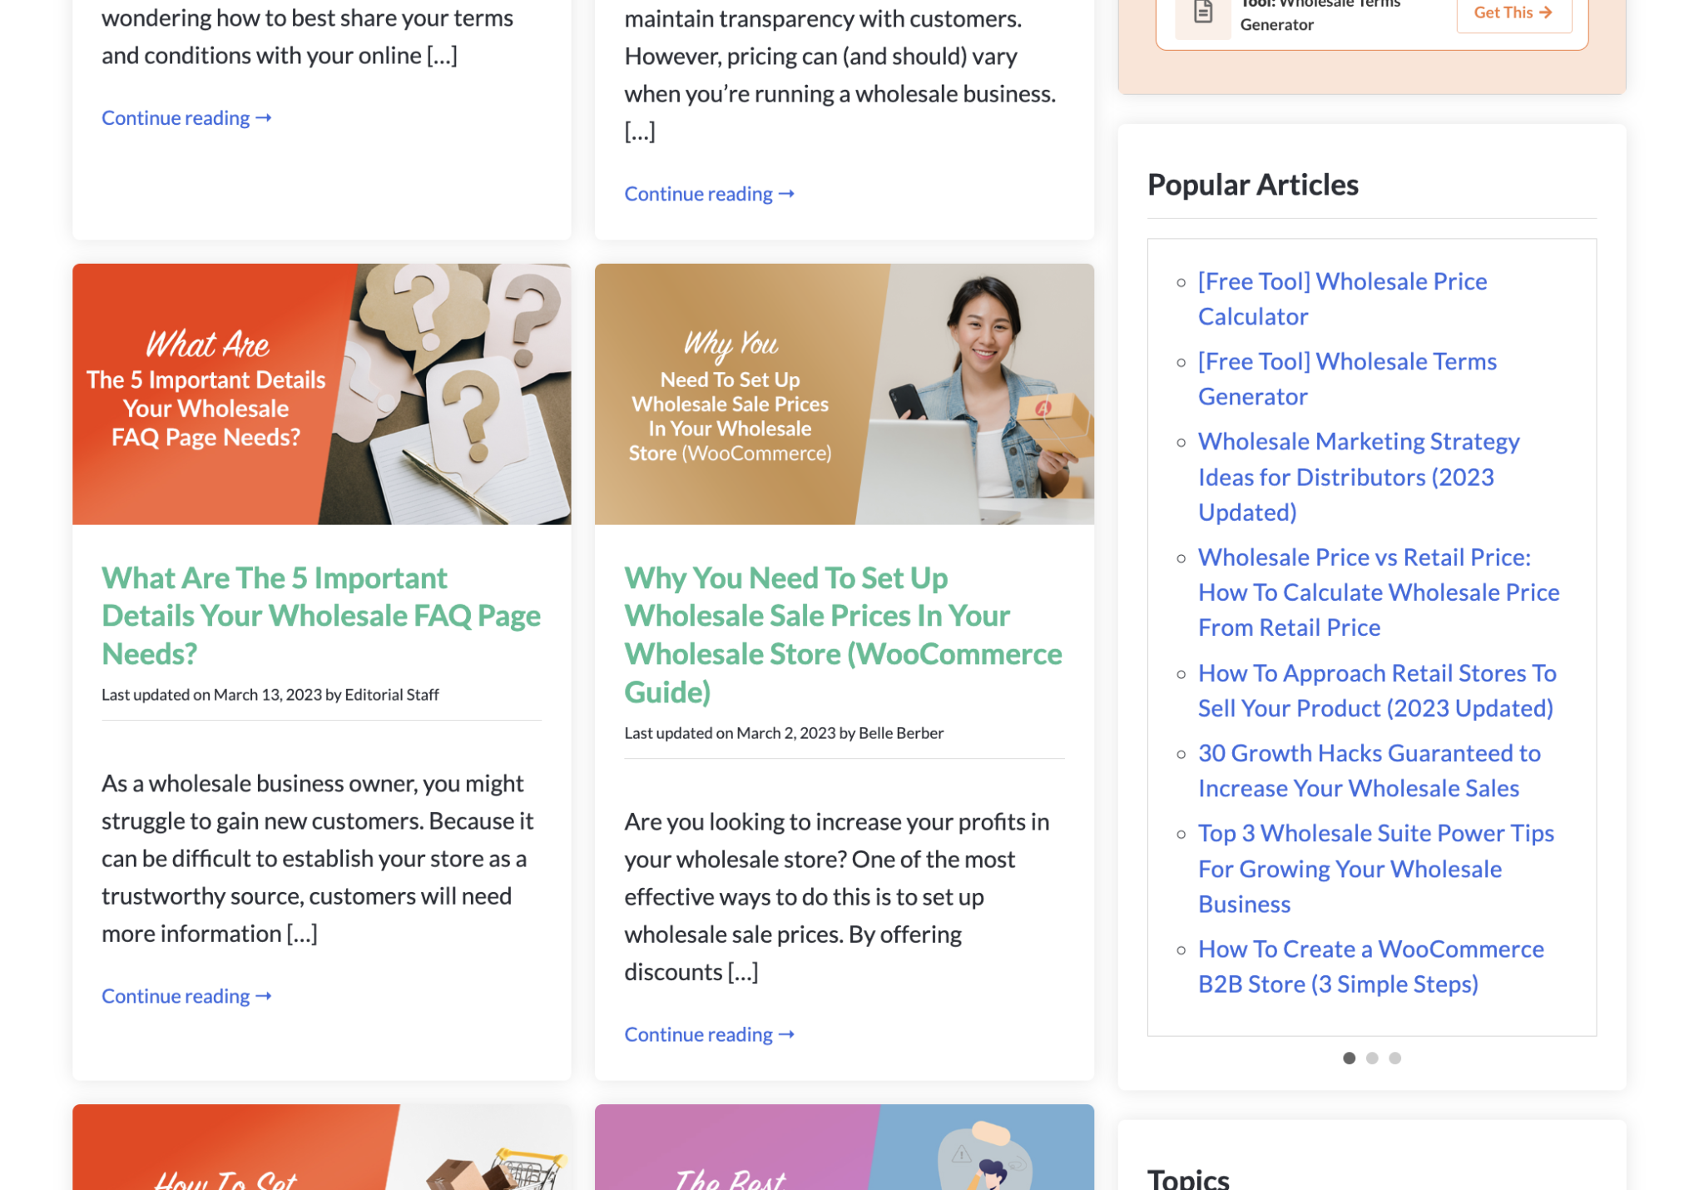The image size is (1704, 1190).
Task: Open the Wholesale FAQ Page article thumbnail
Action: tap(322, 394)
